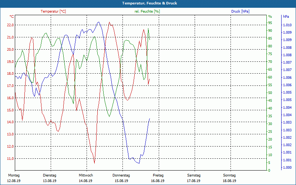Click green humidity axis tick '55'
The image size is (296, 185).
270,85
